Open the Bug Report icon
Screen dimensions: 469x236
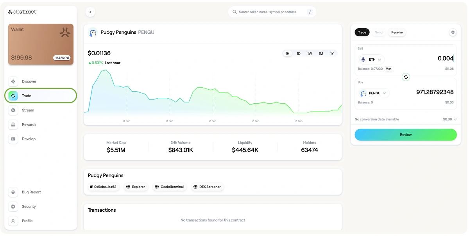point(13,192)
